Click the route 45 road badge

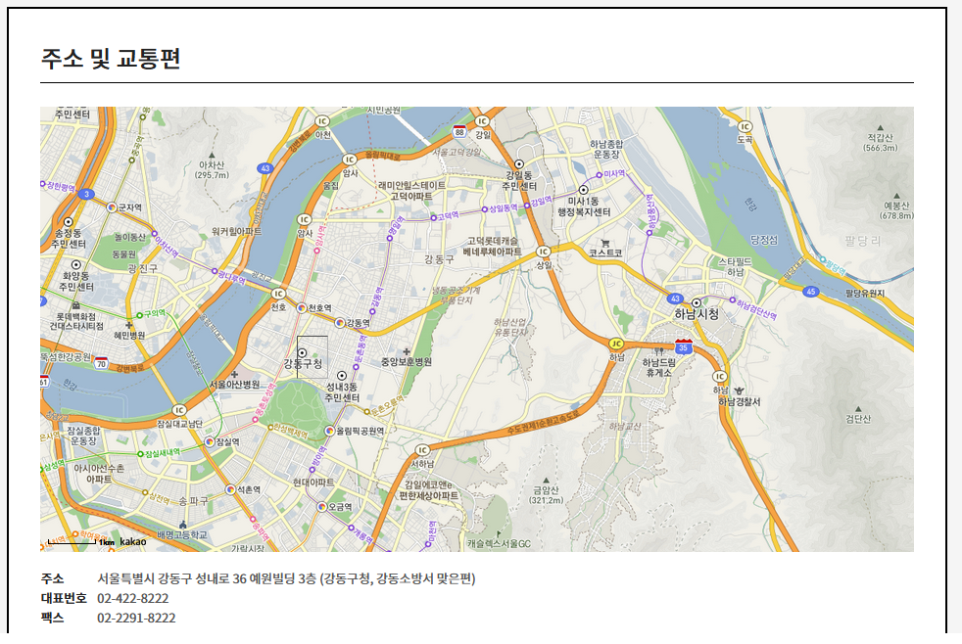tap(811, 292)
